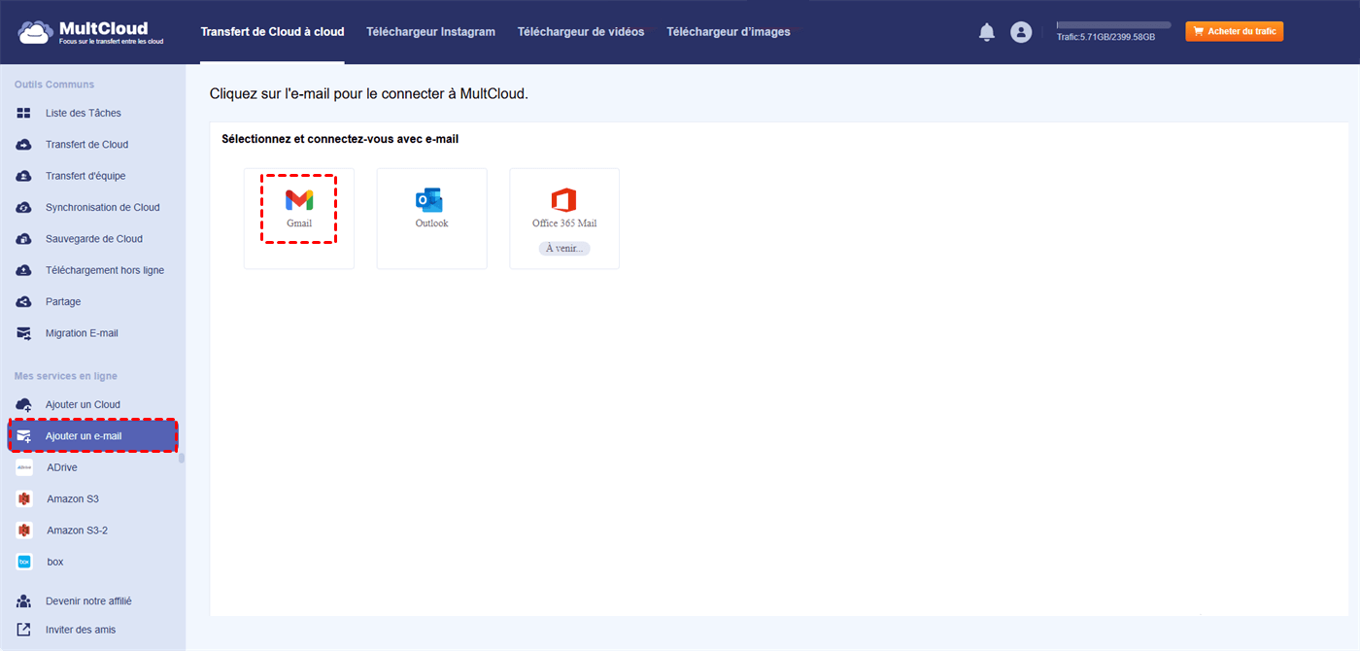Click the Acheter du trafic button

point(1234,32)
